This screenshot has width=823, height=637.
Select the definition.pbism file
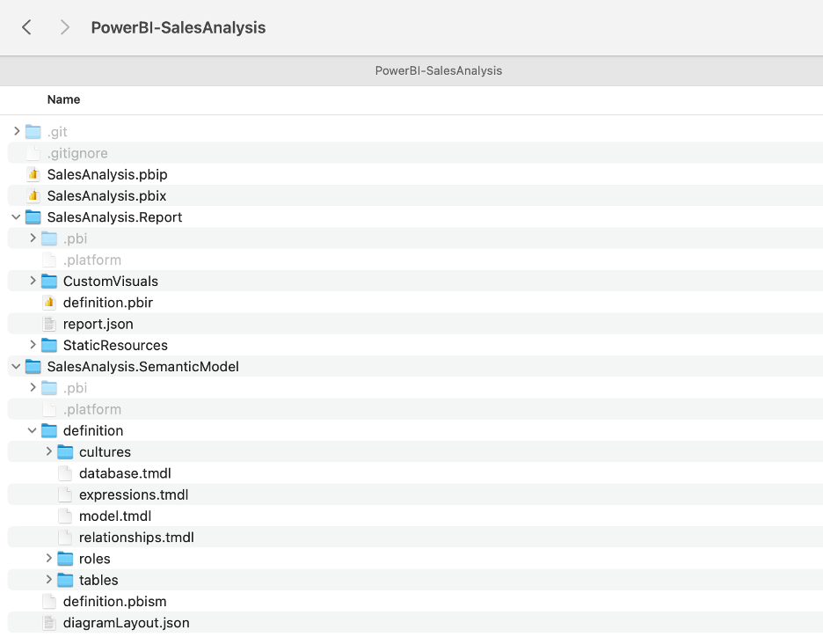click(114, 602)
